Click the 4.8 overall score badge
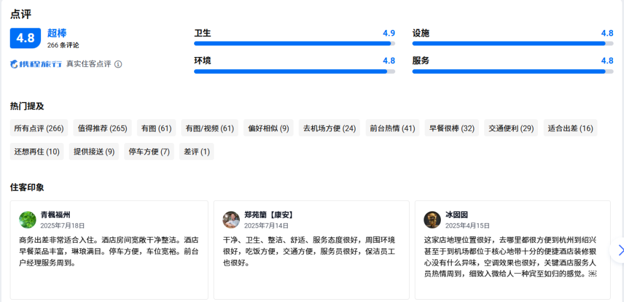 click(25, 38)
